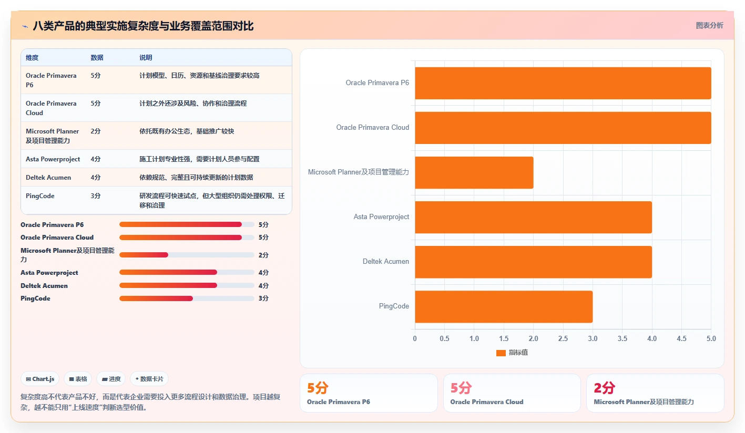
Task: Select the 研发流程可快速试点 description table cell
Action: pos(212,200)
